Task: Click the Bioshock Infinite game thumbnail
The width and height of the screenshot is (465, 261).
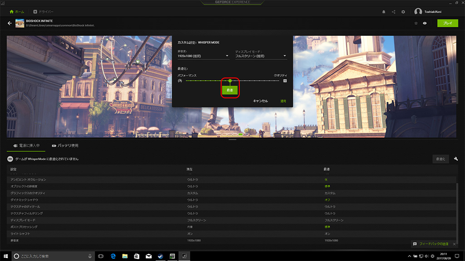Action: pyautogui.click(x=20, y=23)
